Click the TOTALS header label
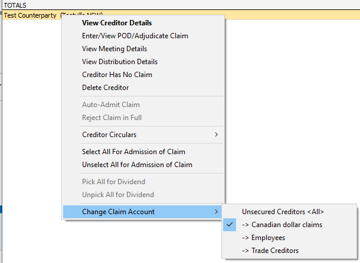360x263 pixels. [x=15, y=5]
